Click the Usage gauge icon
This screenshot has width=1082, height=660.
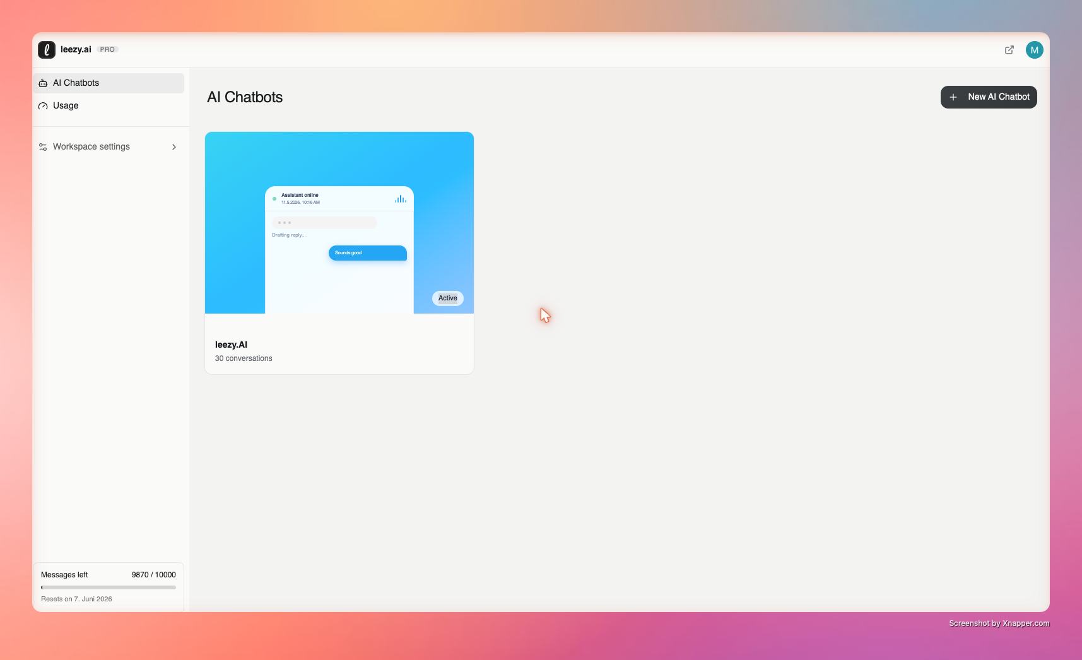tap(43, 106)
